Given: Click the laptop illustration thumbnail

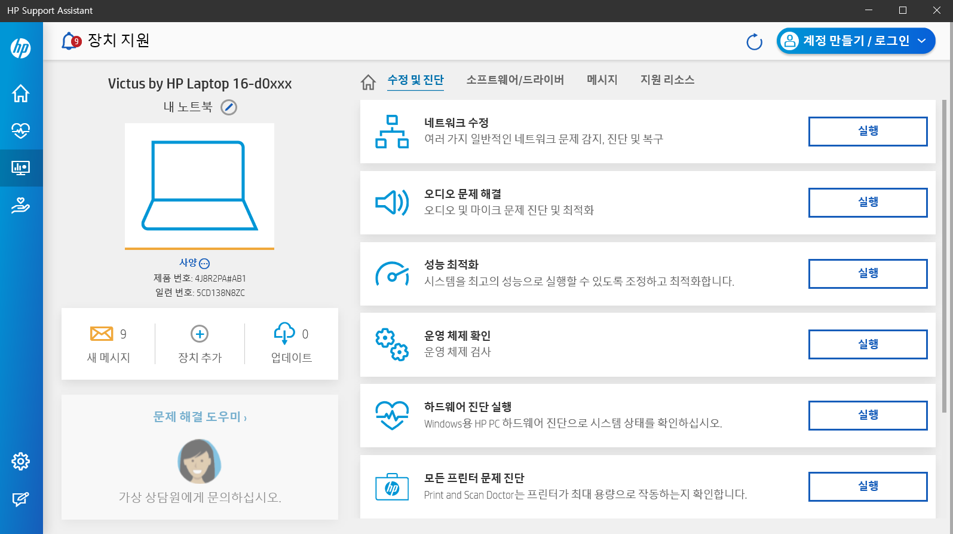Looking at the screenshot, I should click(x=200, y=186).
